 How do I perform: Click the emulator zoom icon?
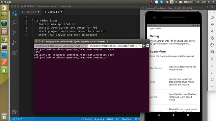(x=212, y=59)
